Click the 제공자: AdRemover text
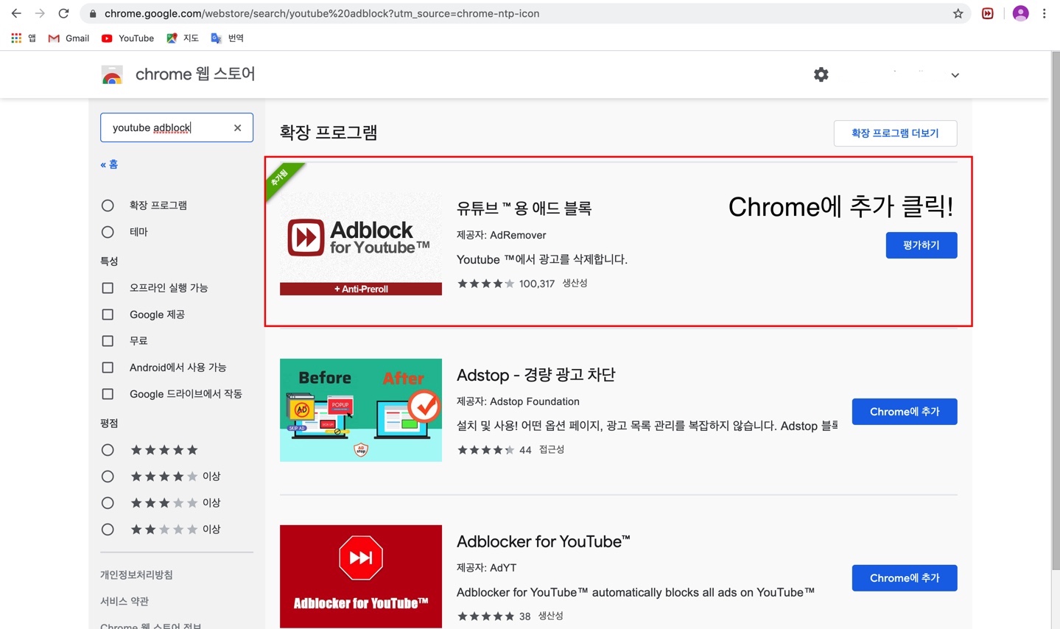Screen dimensions: 1060x629 click(x=502, y=235)
